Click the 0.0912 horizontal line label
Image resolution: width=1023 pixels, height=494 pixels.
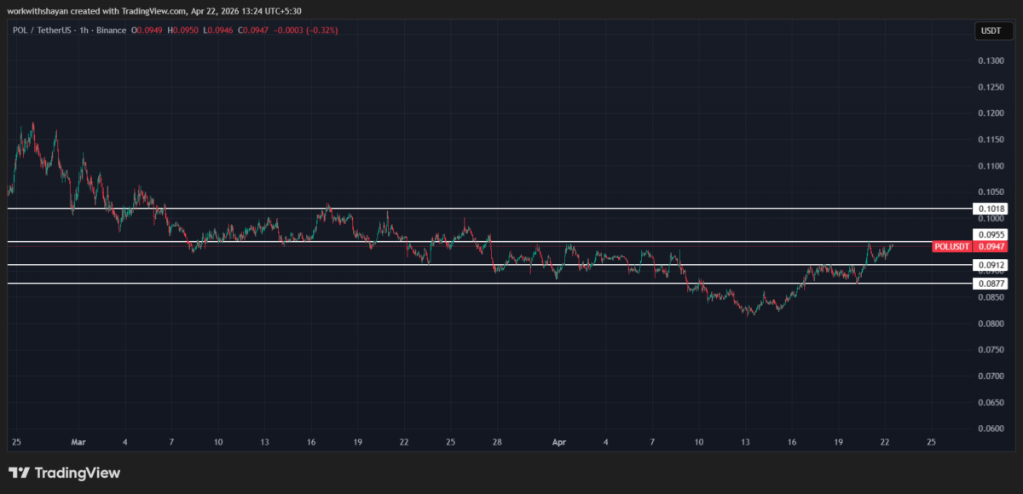pyautogui.click(x=991, y=265)
